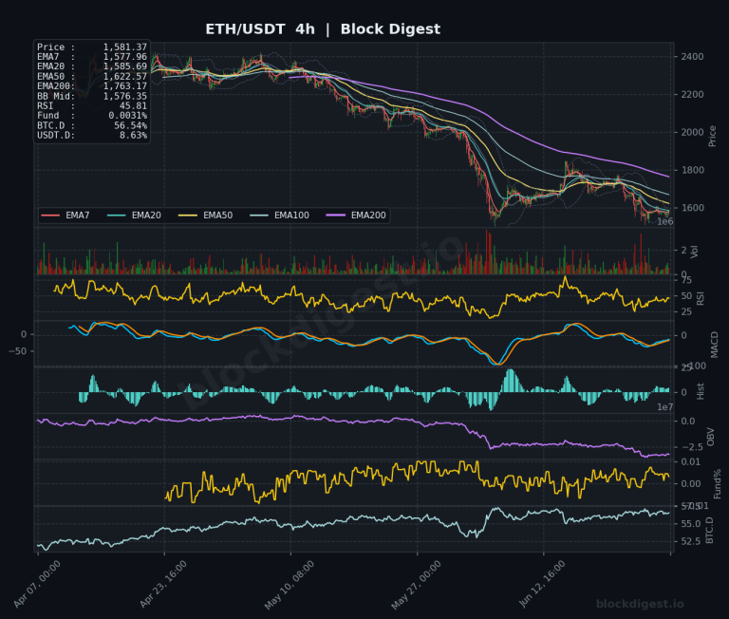729x619 pixels.
Task: Select the EMA50 value 1,622.57
Action: tap(125, 76)
